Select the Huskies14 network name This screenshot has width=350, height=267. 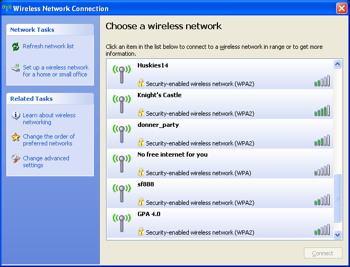tap(153, 65)
